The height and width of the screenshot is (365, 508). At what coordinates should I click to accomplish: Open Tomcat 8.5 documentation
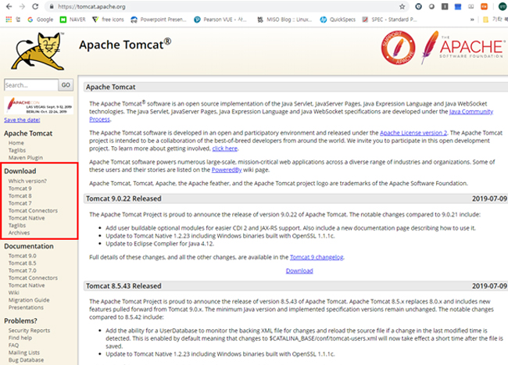(x=23, y=263)
